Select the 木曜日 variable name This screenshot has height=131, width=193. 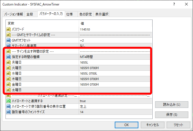17,79
